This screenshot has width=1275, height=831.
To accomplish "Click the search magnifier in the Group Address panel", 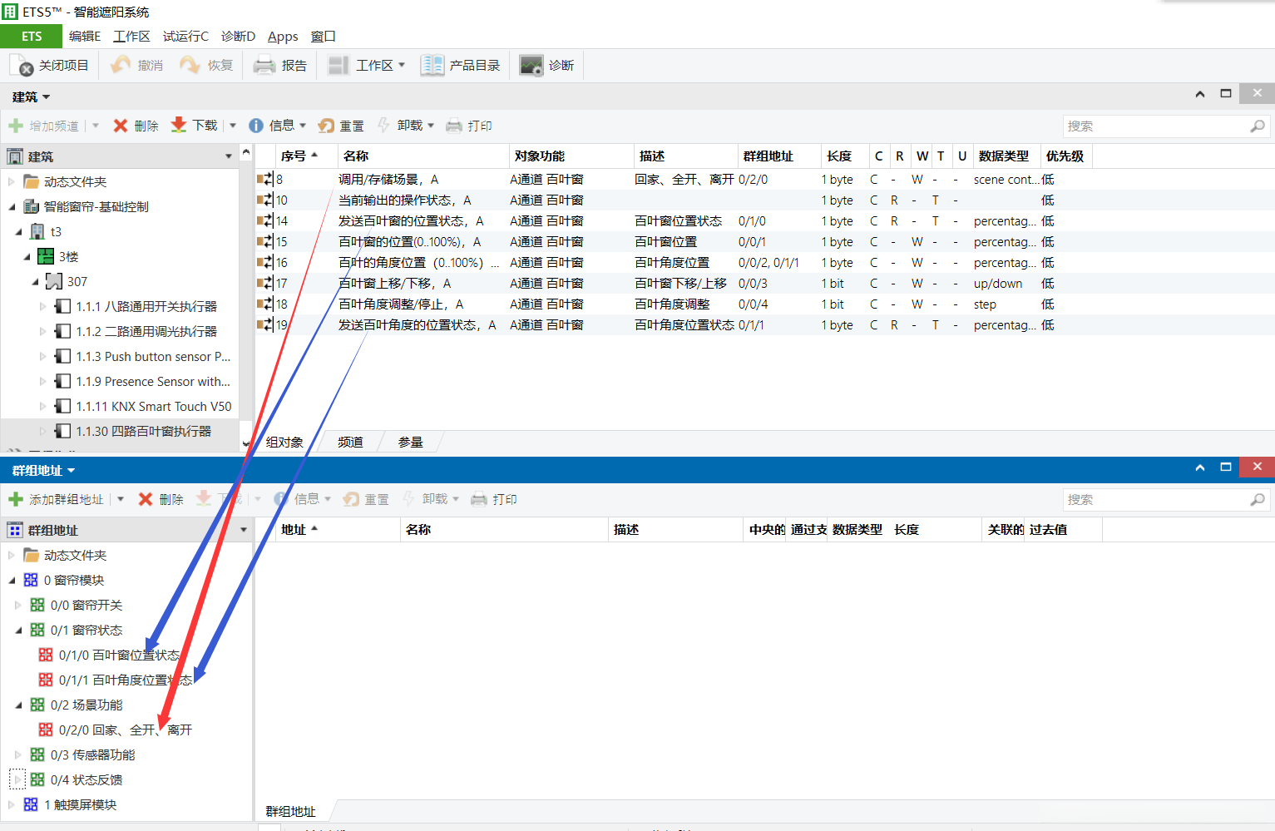I will click(x=1258, y=500).
